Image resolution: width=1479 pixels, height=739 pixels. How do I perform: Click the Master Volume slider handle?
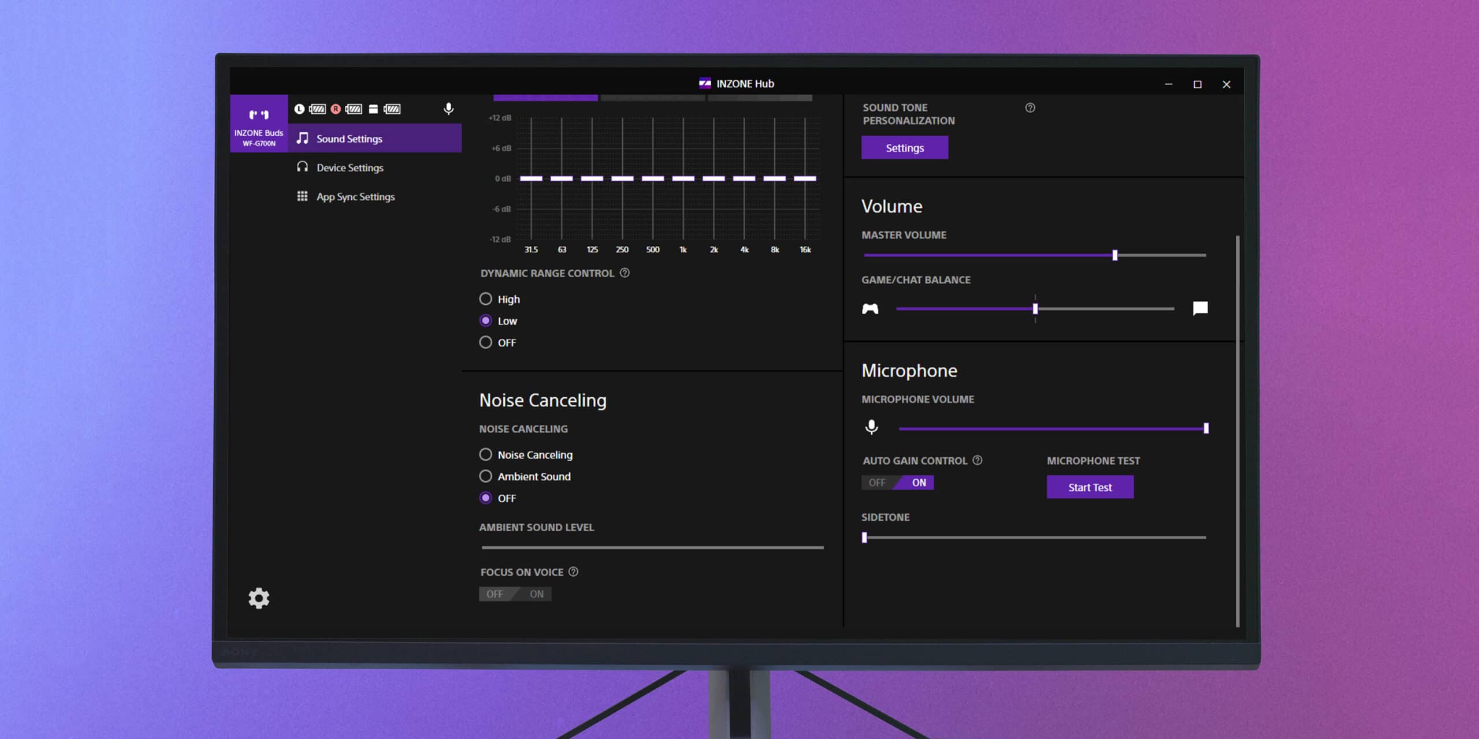click(x=1115, y=255)
